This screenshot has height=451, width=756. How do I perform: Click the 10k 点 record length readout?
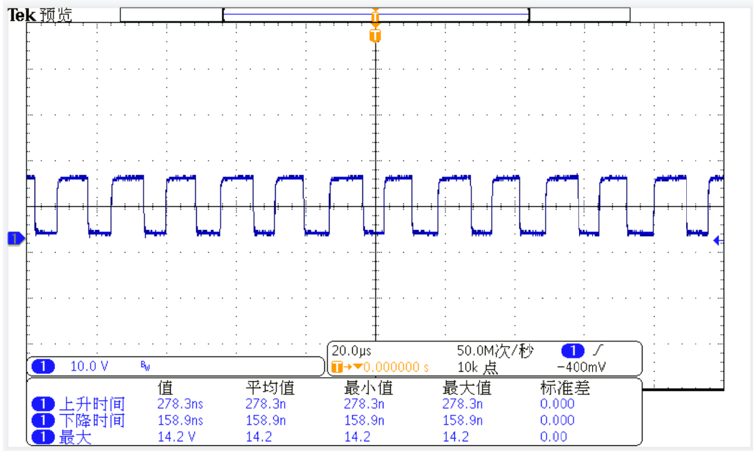[478, 367]
